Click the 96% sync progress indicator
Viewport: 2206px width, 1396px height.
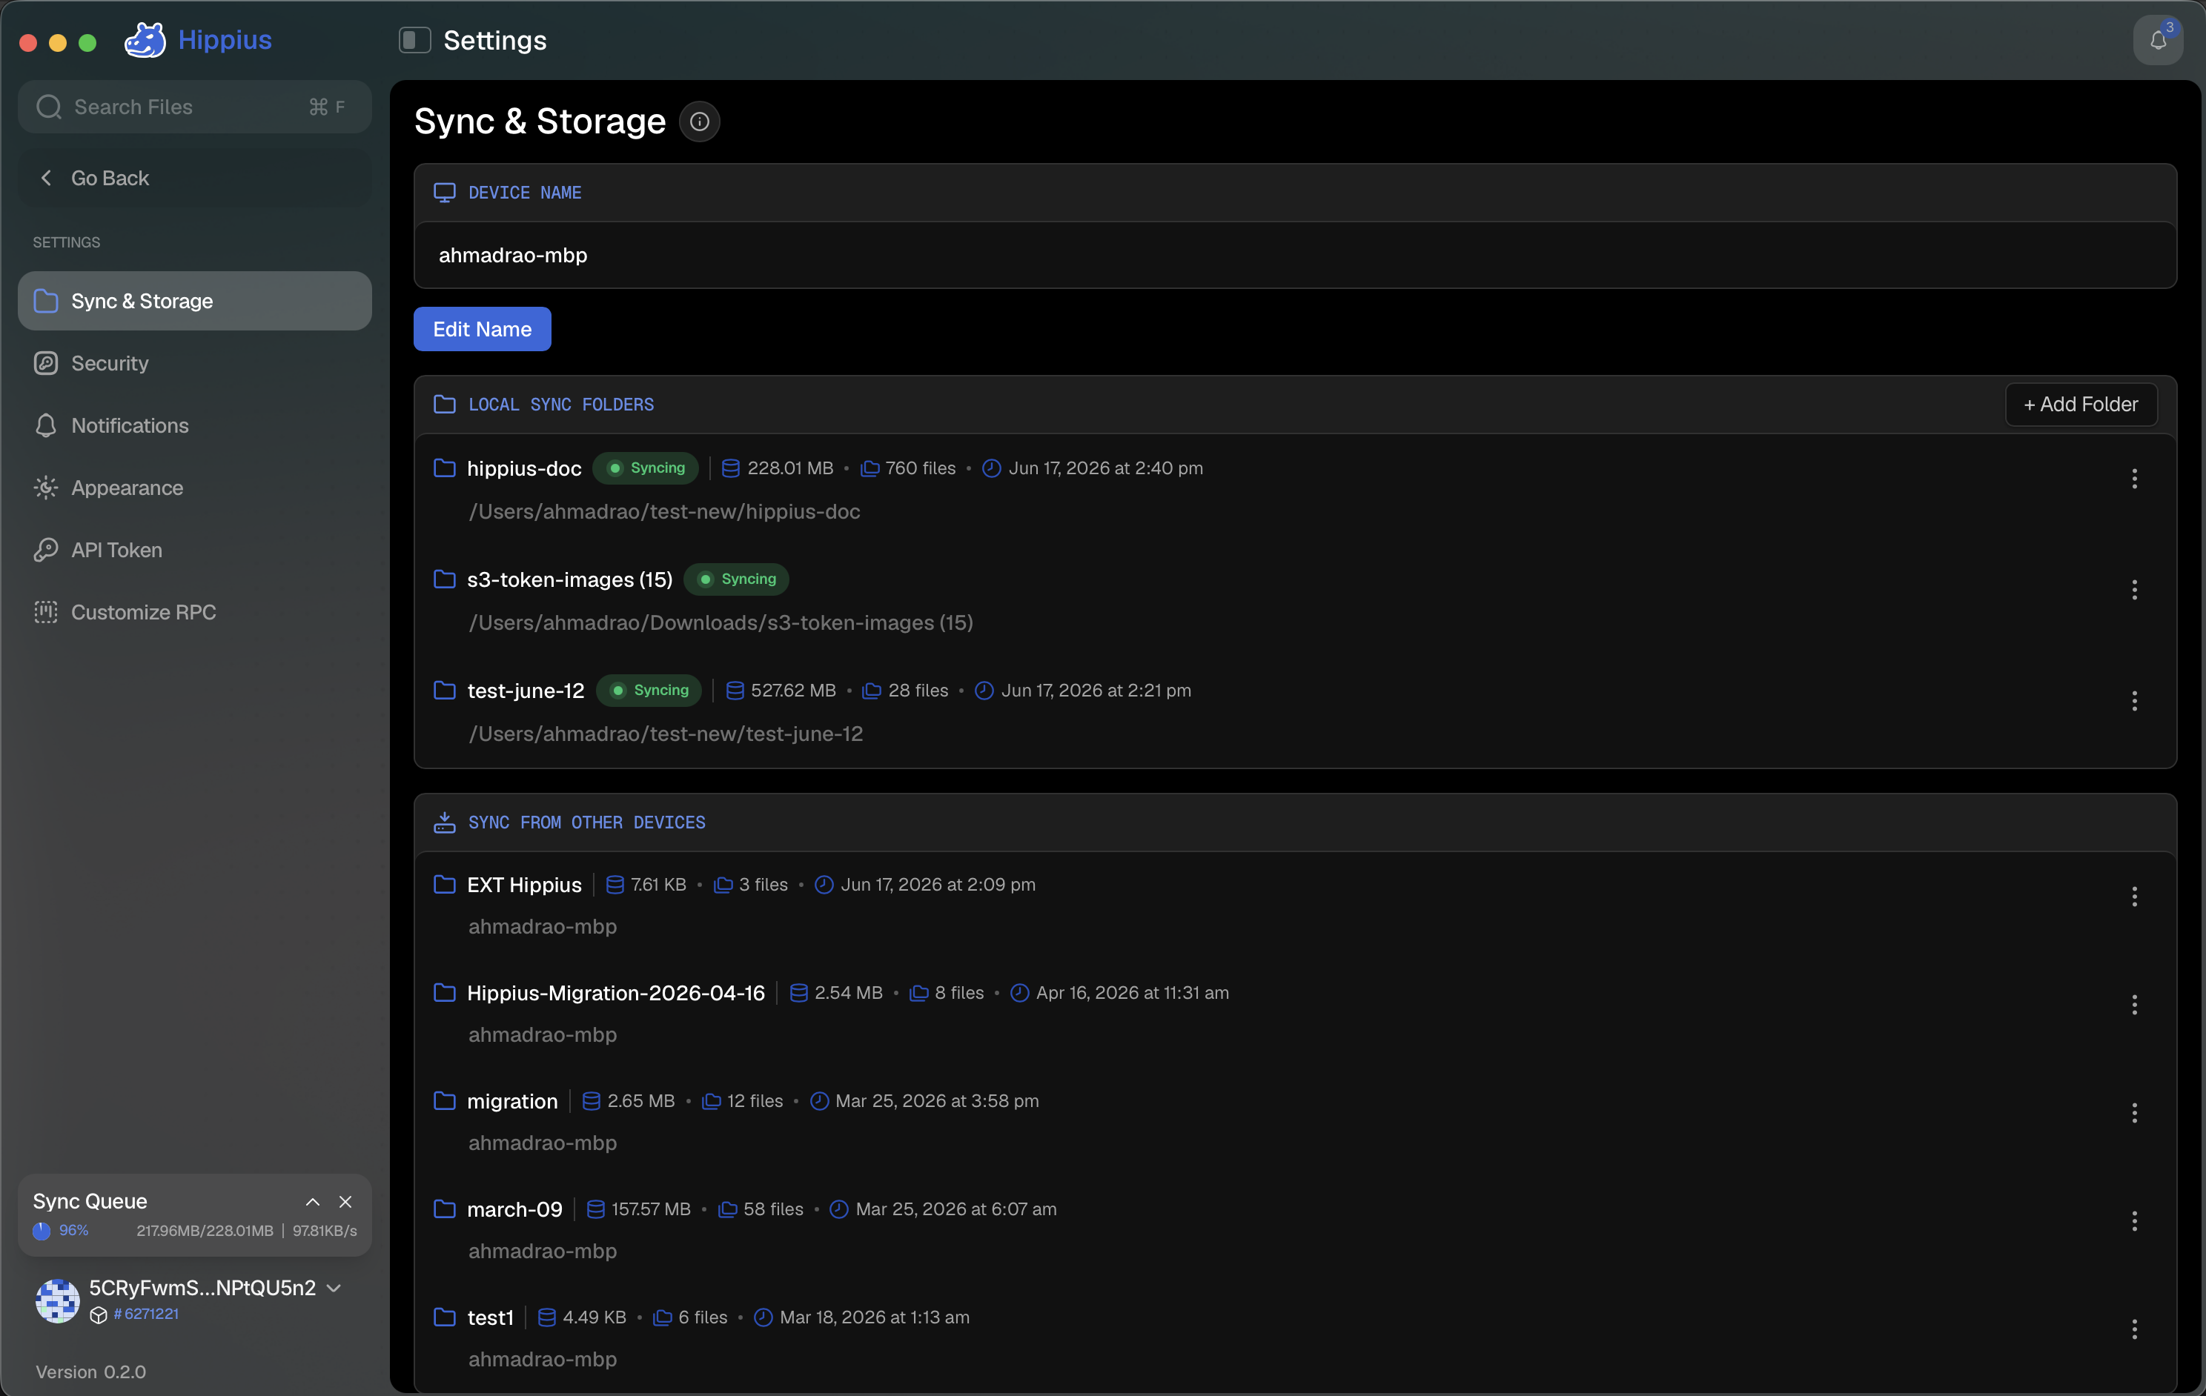(61, 1230)
